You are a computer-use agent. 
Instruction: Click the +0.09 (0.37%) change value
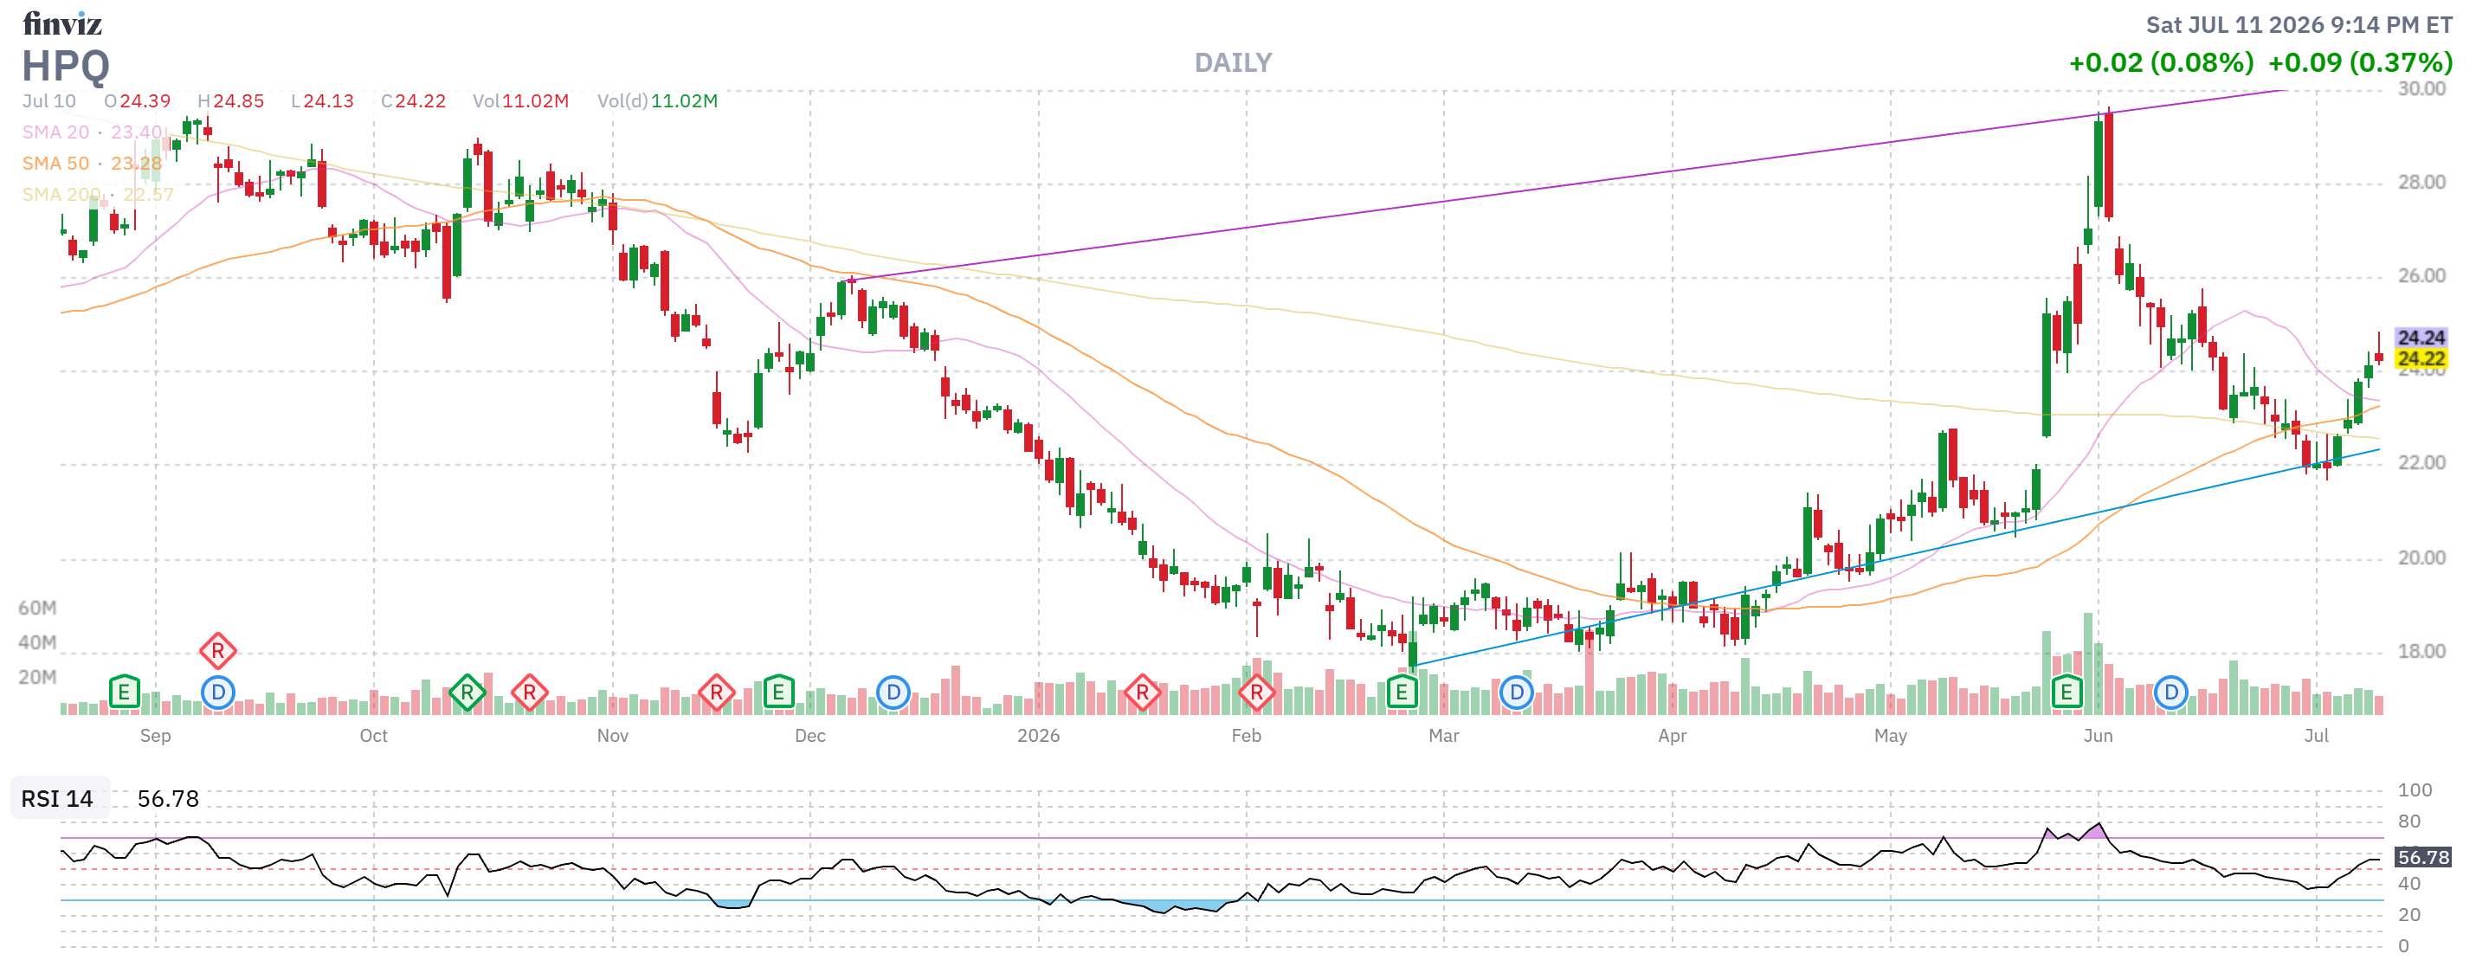click(2360, 63)
